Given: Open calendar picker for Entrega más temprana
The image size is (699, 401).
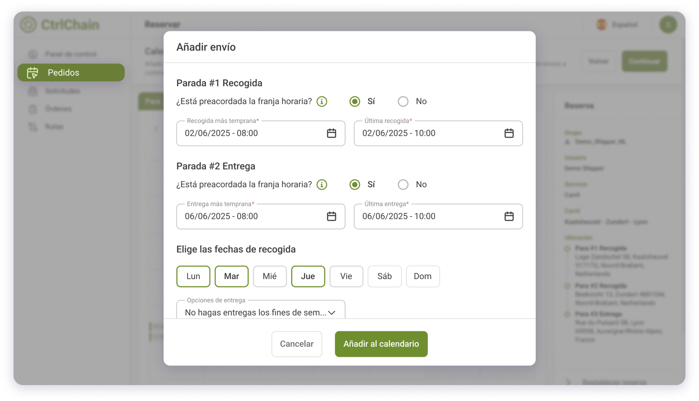Looking at the screenshot, I should (x=331, y=216).
